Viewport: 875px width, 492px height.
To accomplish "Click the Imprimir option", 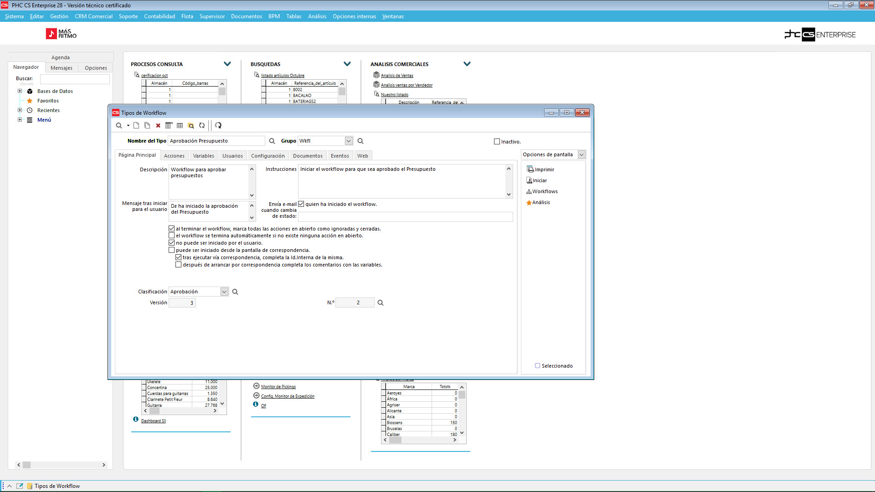I will click(x=540, y=169).
